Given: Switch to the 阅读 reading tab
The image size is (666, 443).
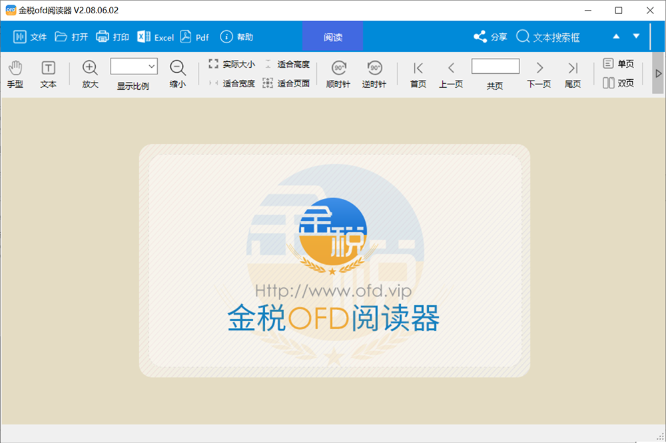Looking at the screenshot, I should pos(332,37).
